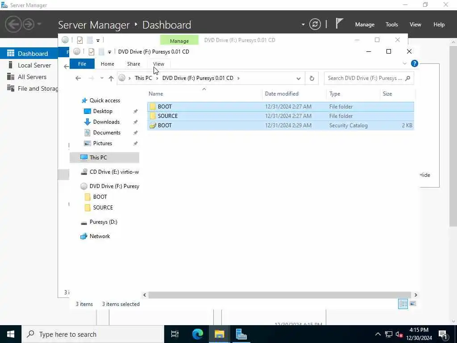
Task: Click DVD Drive (F:) Puresys 0.01 CD breadcrumb
Action: (198, 78)
